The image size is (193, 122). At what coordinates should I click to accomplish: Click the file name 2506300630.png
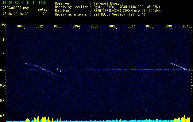(16, 8)
